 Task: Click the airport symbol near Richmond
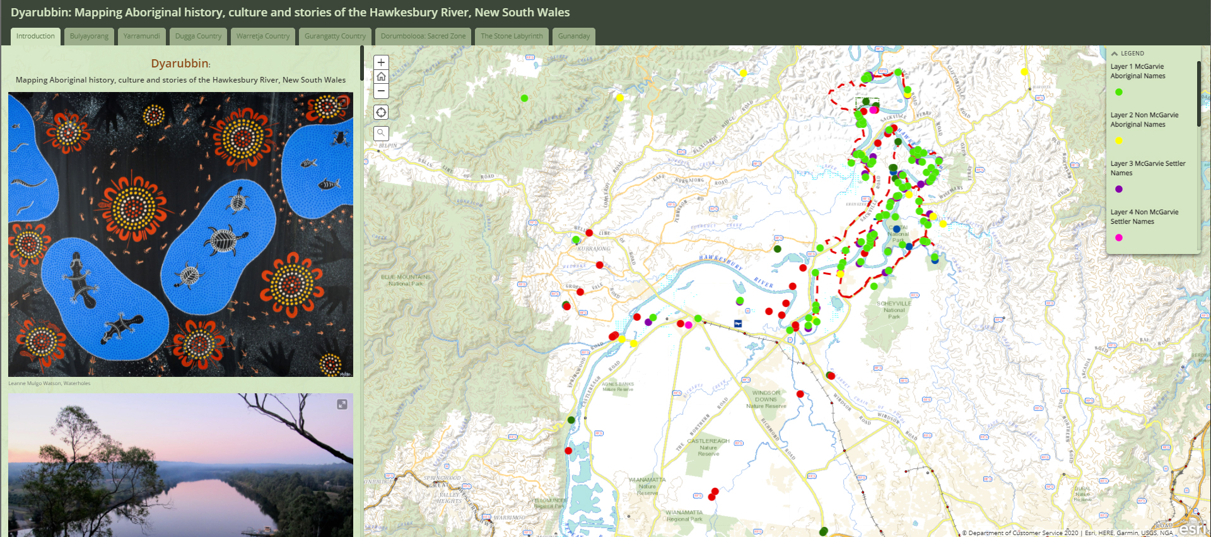pyautogui.click(x=738, y=323)
